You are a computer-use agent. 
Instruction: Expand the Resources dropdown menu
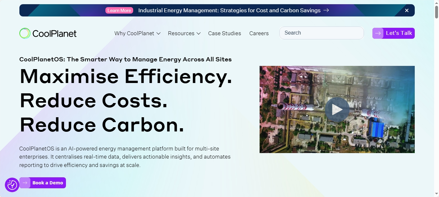(184, 33)
